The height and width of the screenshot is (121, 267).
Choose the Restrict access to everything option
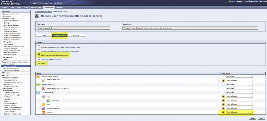click(x=39, y=58)
